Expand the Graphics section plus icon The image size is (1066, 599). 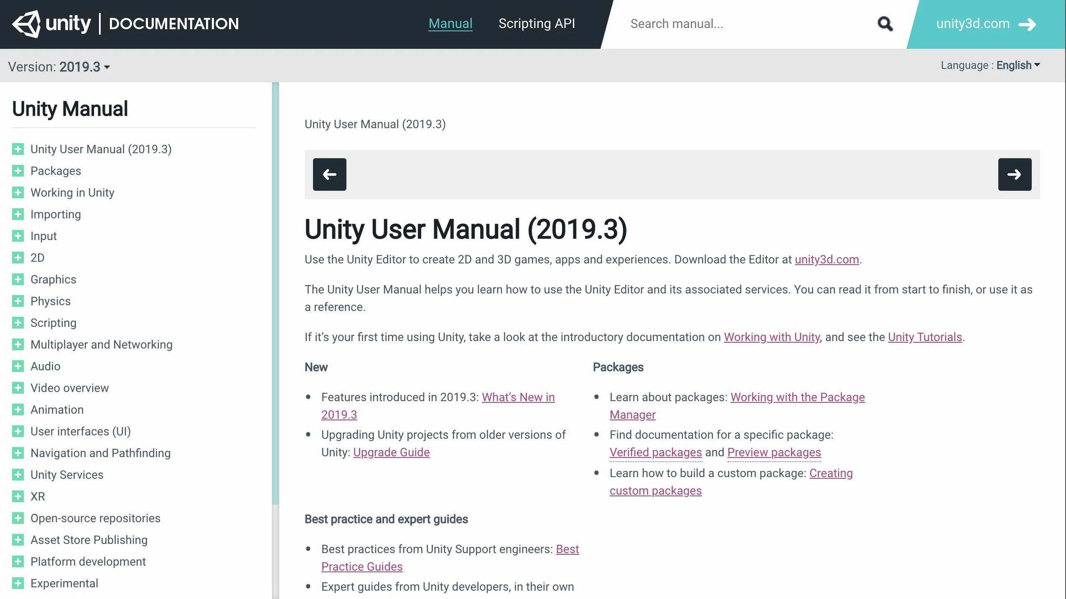point(18,279)
